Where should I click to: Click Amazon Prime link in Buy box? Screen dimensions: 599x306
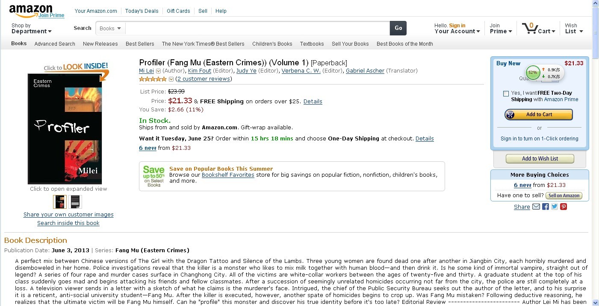pyautogui.click(x=561, y=99)
